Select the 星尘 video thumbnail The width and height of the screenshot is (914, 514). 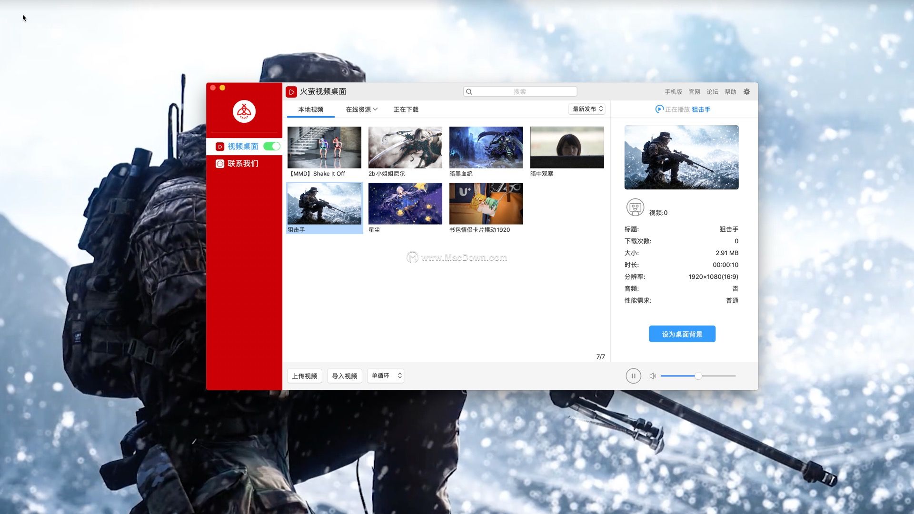405,204
